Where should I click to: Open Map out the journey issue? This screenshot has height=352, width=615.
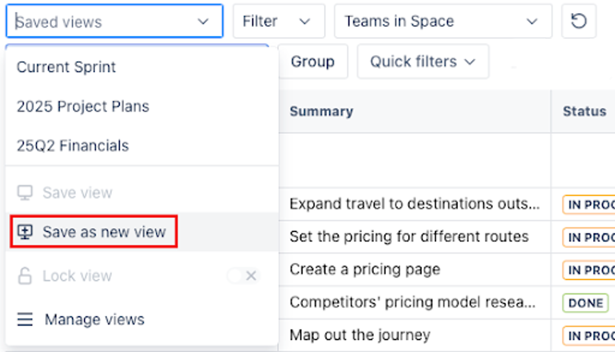[x=360, y=335]
